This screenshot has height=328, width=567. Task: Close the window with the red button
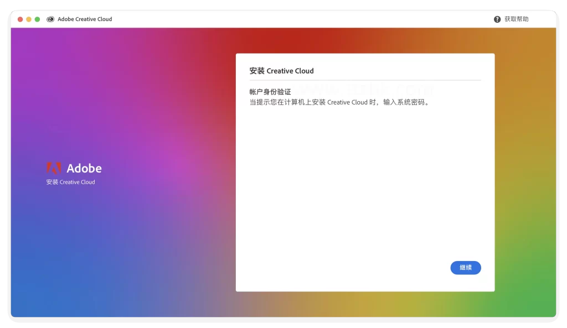20,19
